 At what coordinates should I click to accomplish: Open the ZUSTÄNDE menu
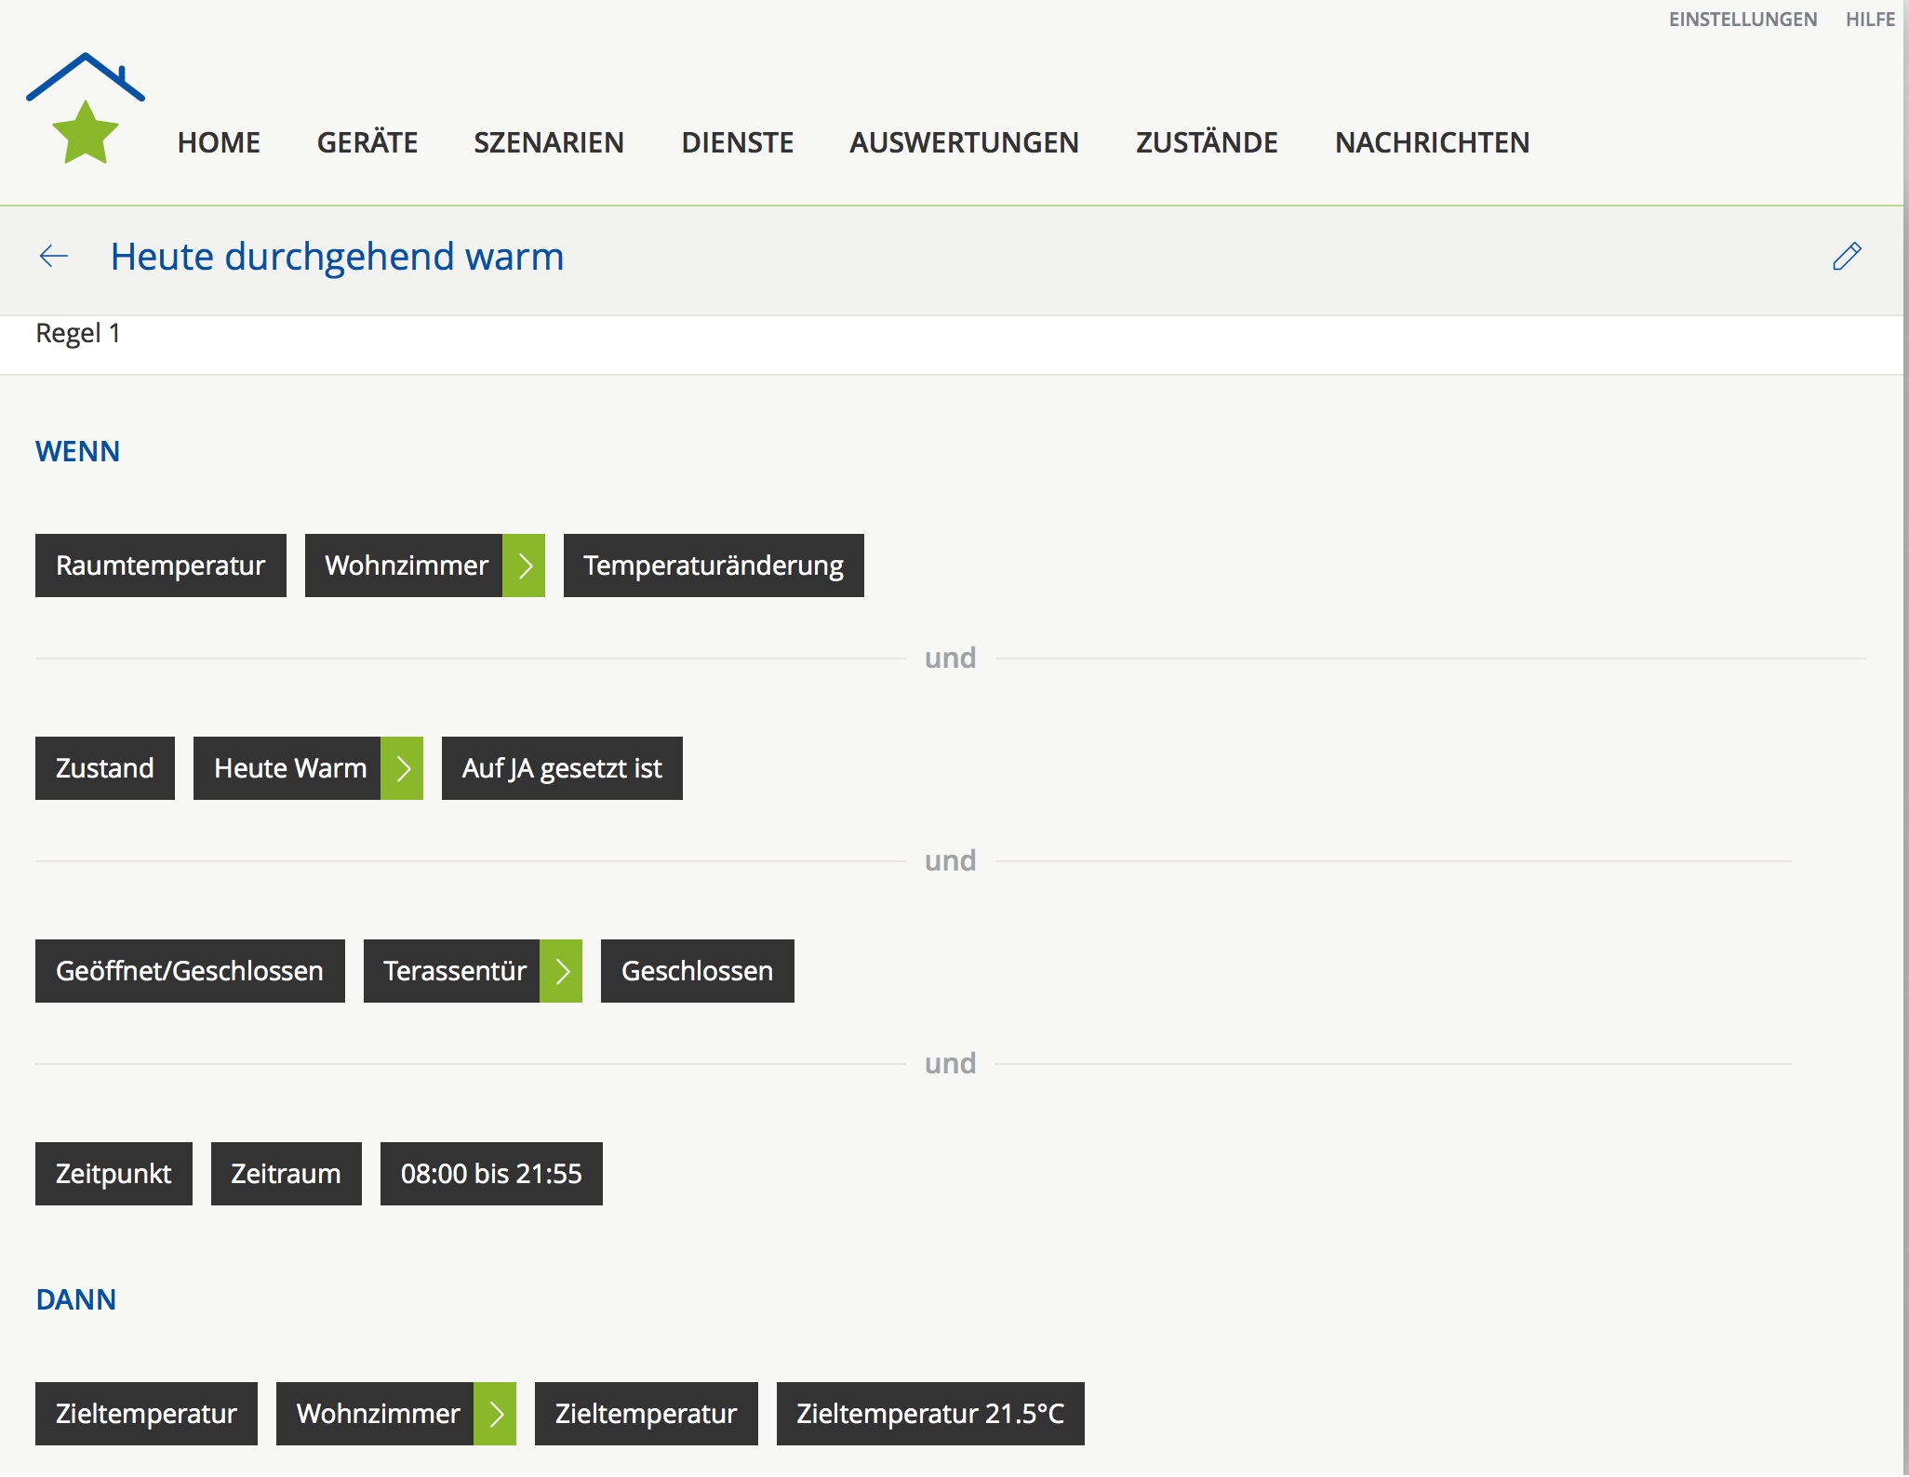tap(1207, 142)
